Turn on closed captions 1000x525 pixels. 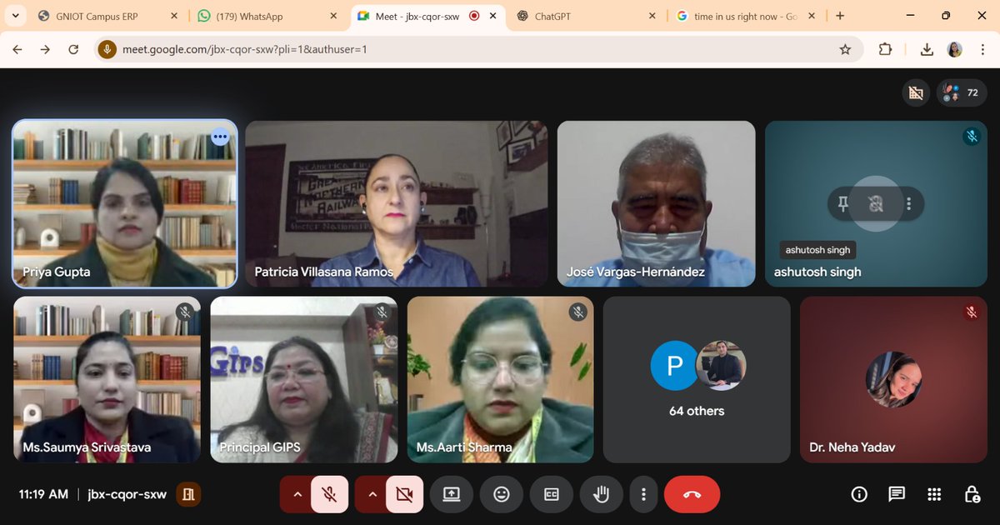[x=551, y=494]
